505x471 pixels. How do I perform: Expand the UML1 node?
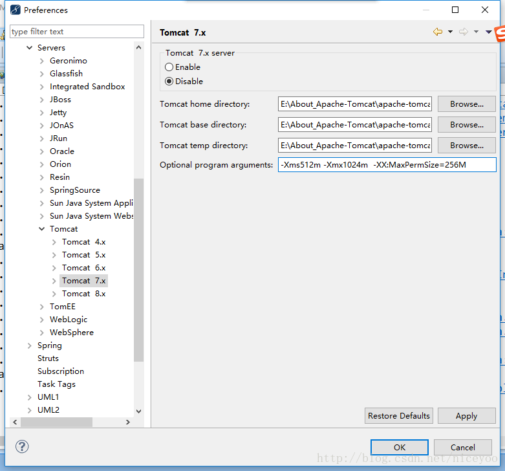click(x=29, y=397)
